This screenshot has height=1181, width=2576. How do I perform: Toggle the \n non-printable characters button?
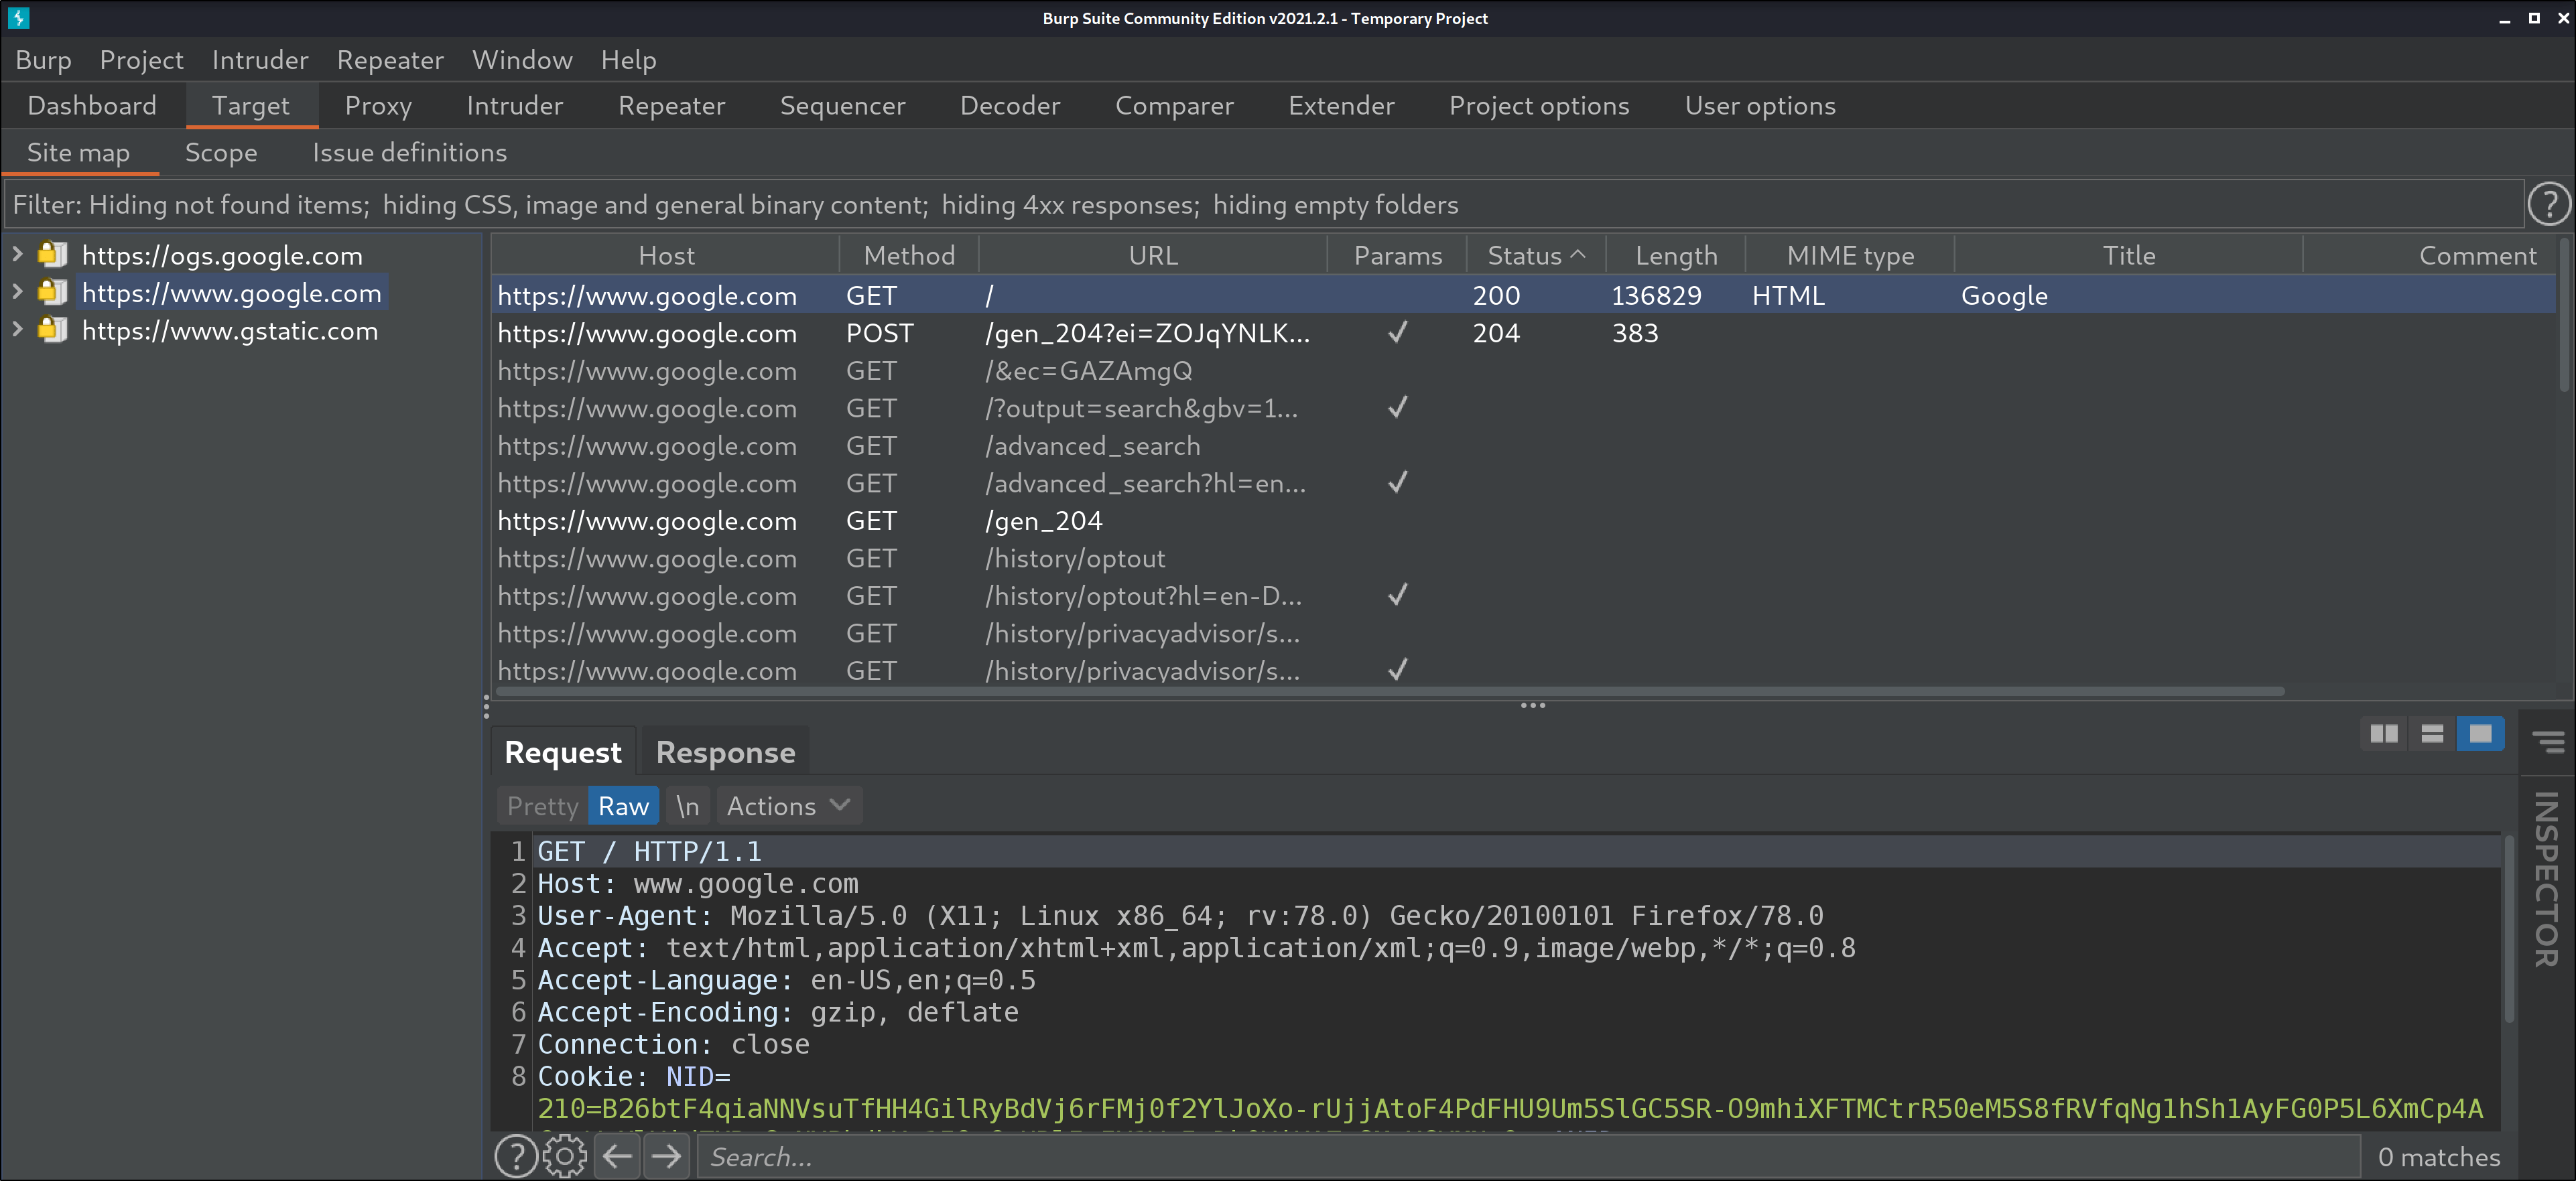[x=687, y=806]
